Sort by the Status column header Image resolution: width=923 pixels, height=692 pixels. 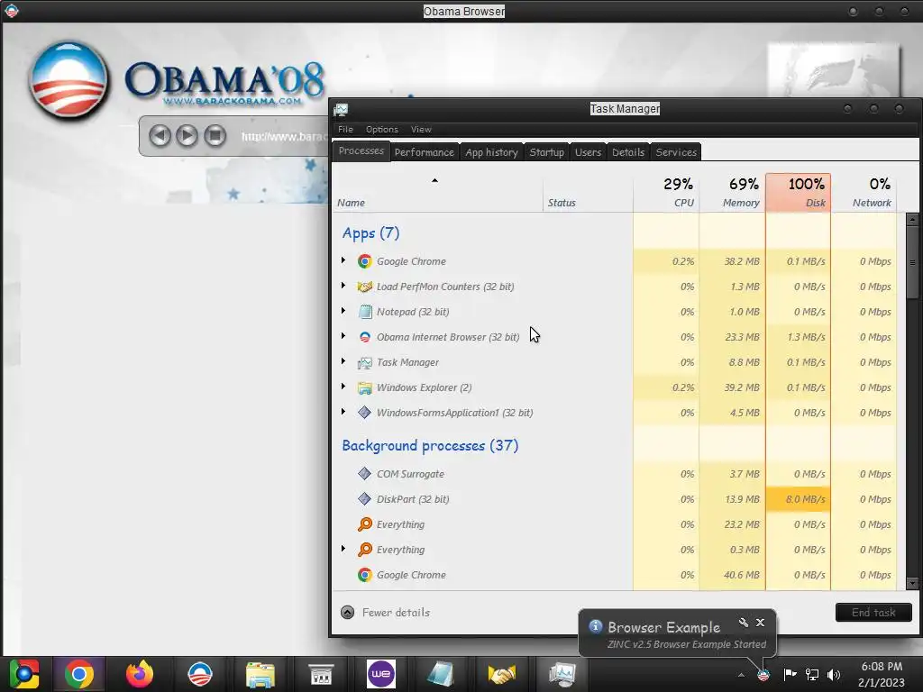tap(588, 193)
